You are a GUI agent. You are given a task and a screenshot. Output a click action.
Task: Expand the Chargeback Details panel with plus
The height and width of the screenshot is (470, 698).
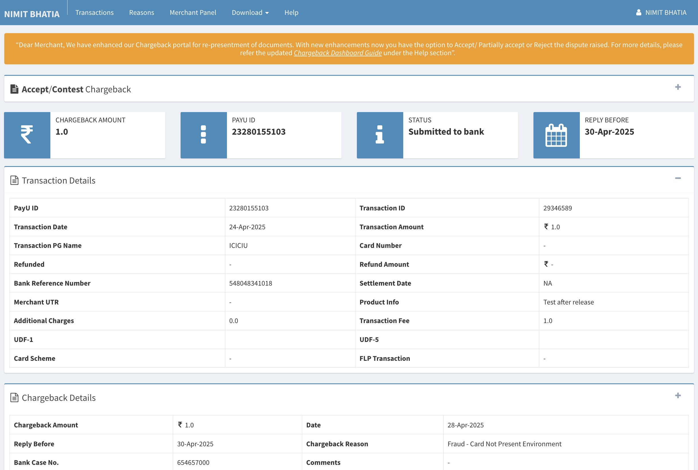pyautogui.click(x=678, y=396)
